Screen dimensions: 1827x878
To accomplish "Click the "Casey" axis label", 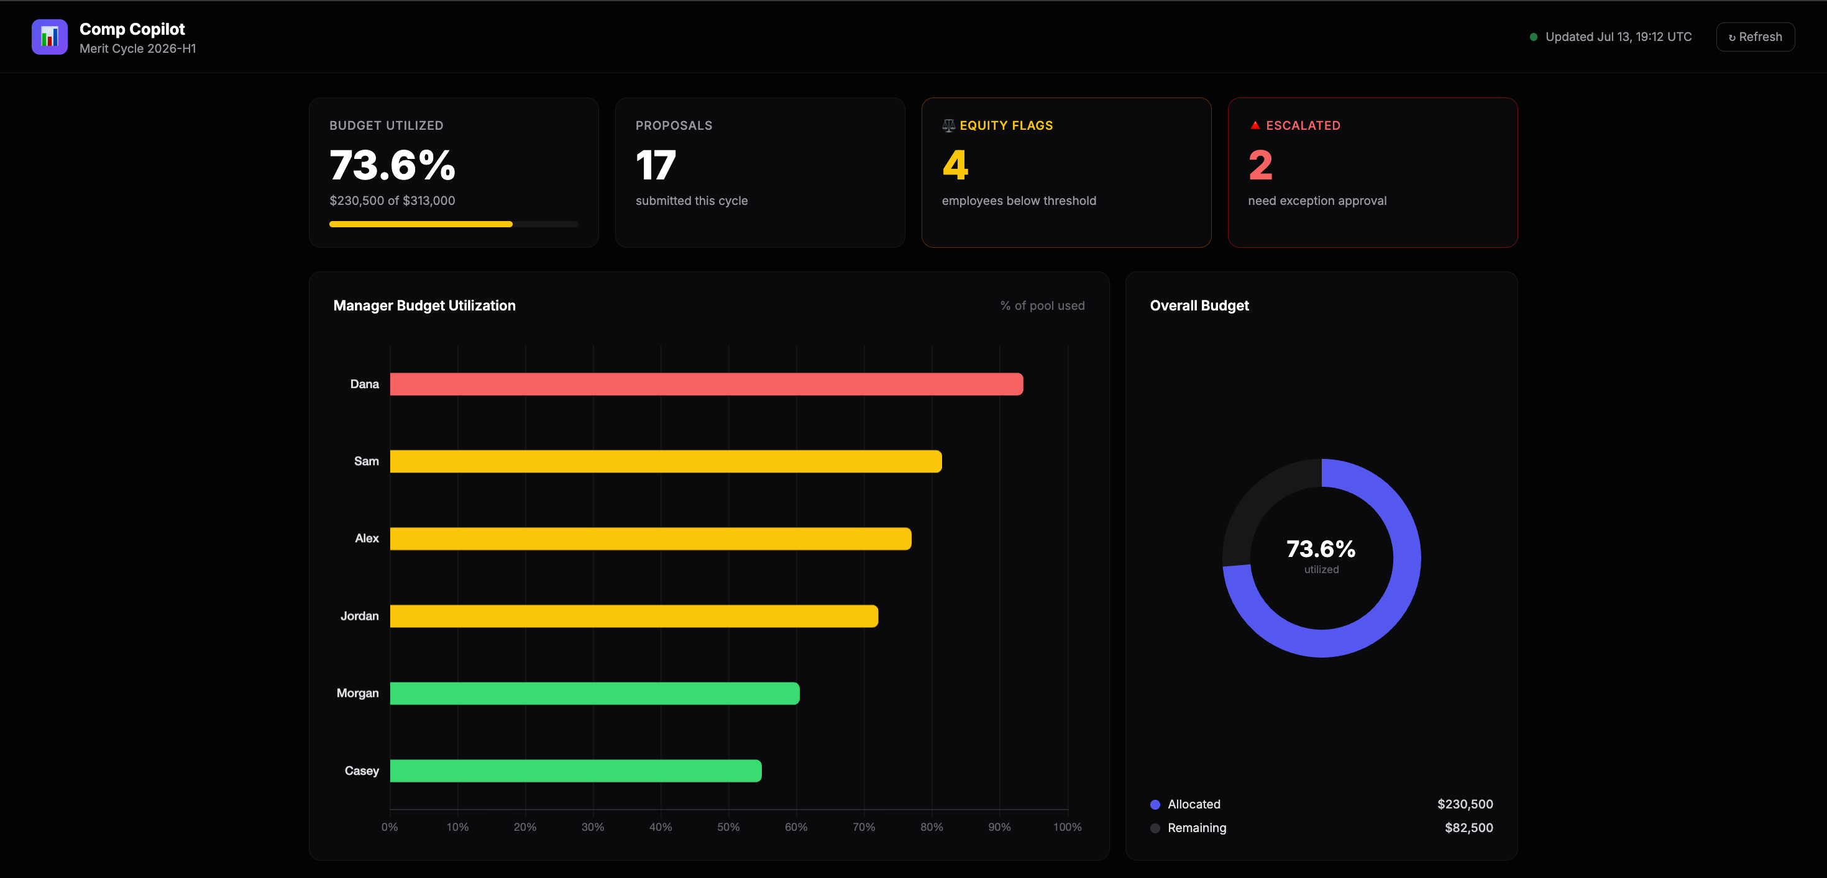I will pos(362,771).
